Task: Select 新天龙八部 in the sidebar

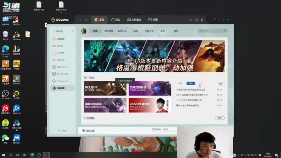Action: click(x=63, y=74)
